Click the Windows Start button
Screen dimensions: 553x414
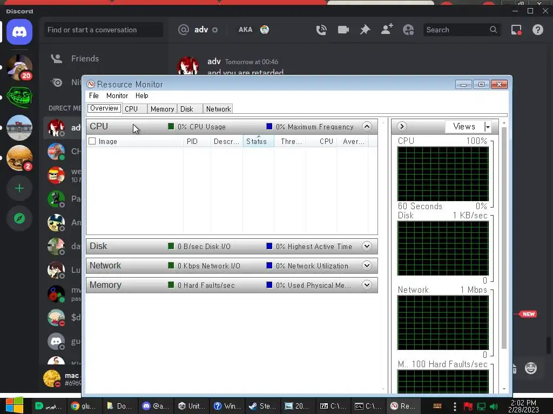pyautogui.click(x=15, y=405)
